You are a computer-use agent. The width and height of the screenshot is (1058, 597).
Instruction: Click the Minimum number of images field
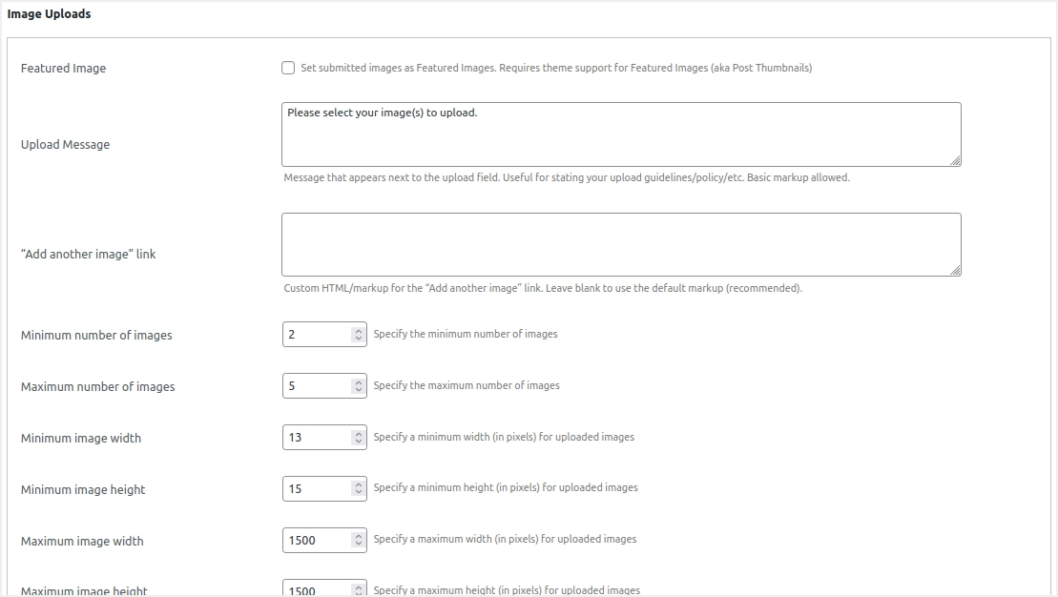[x=317, y=335]
